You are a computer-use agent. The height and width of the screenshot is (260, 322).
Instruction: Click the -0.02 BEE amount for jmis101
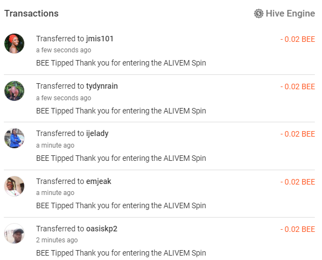tap(298, 39)
